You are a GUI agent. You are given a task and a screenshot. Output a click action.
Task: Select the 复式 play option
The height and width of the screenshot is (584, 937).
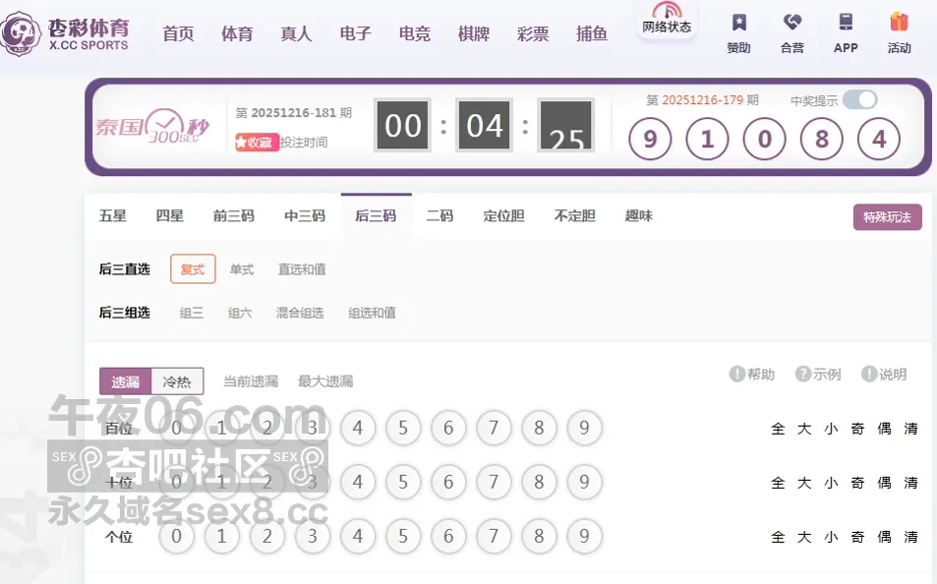193,269
